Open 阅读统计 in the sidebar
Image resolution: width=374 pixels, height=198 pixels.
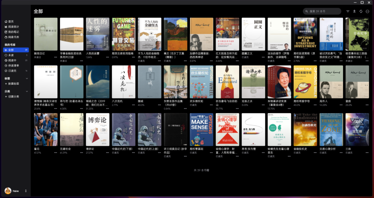coord(14,27)
